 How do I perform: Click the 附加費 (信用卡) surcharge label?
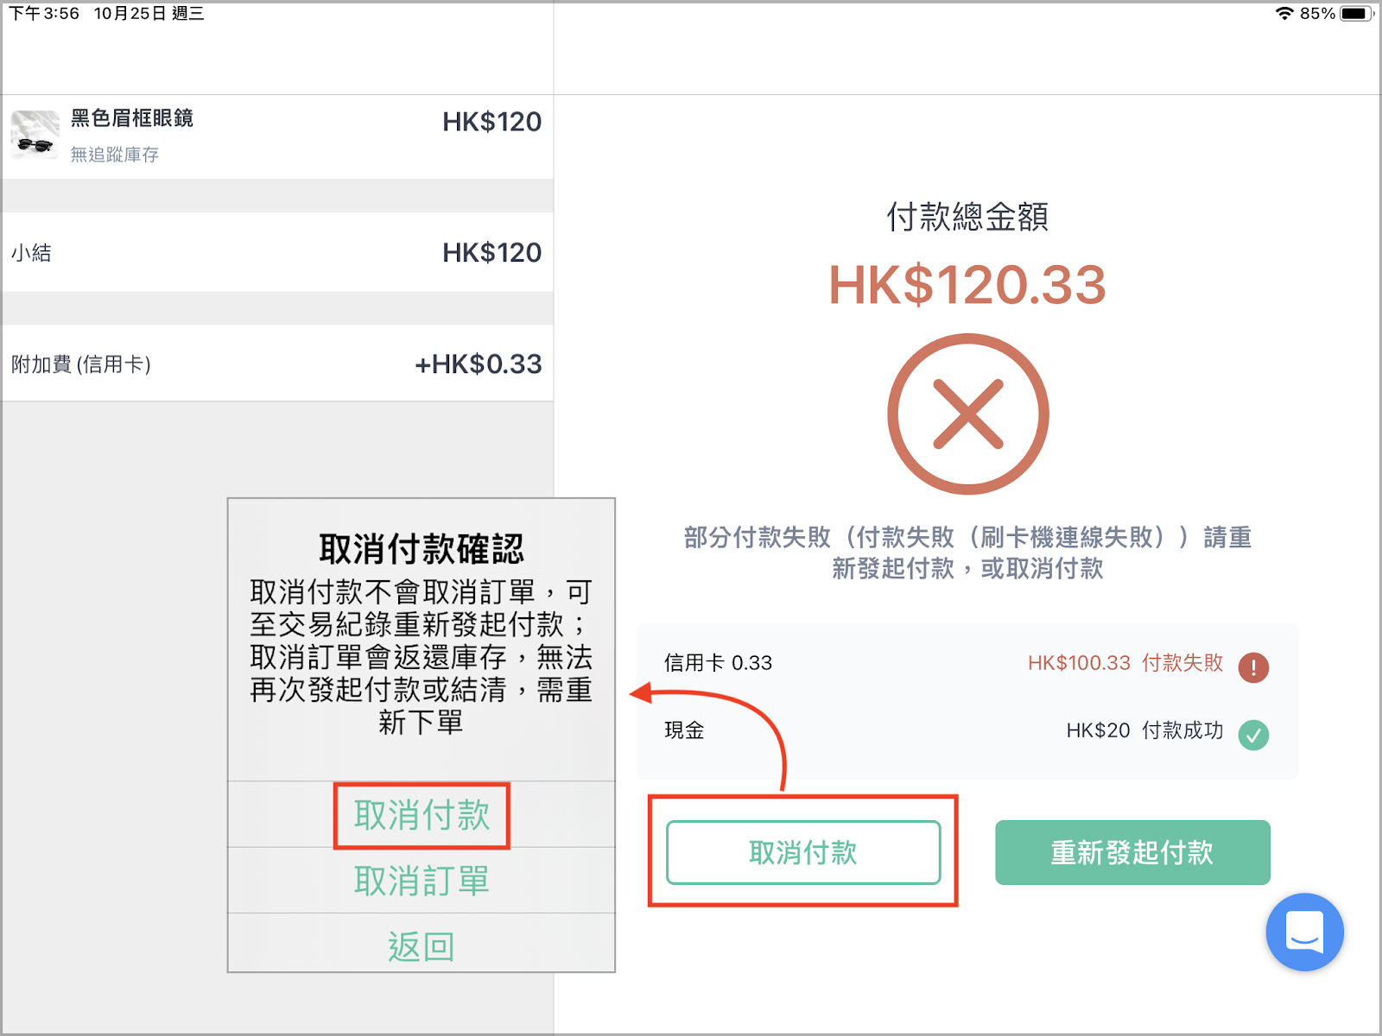[82, 364]
